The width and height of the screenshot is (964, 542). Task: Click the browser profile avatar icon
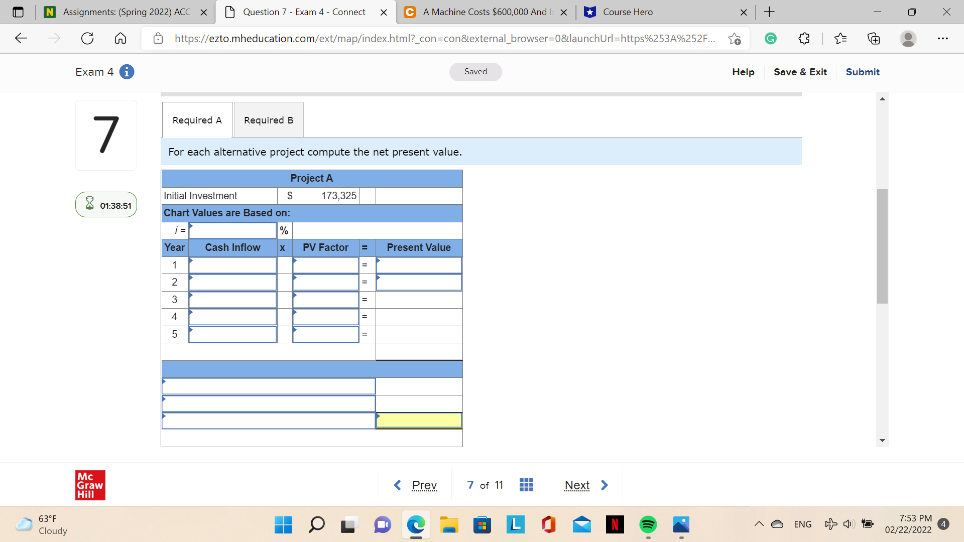click(909, 38)
